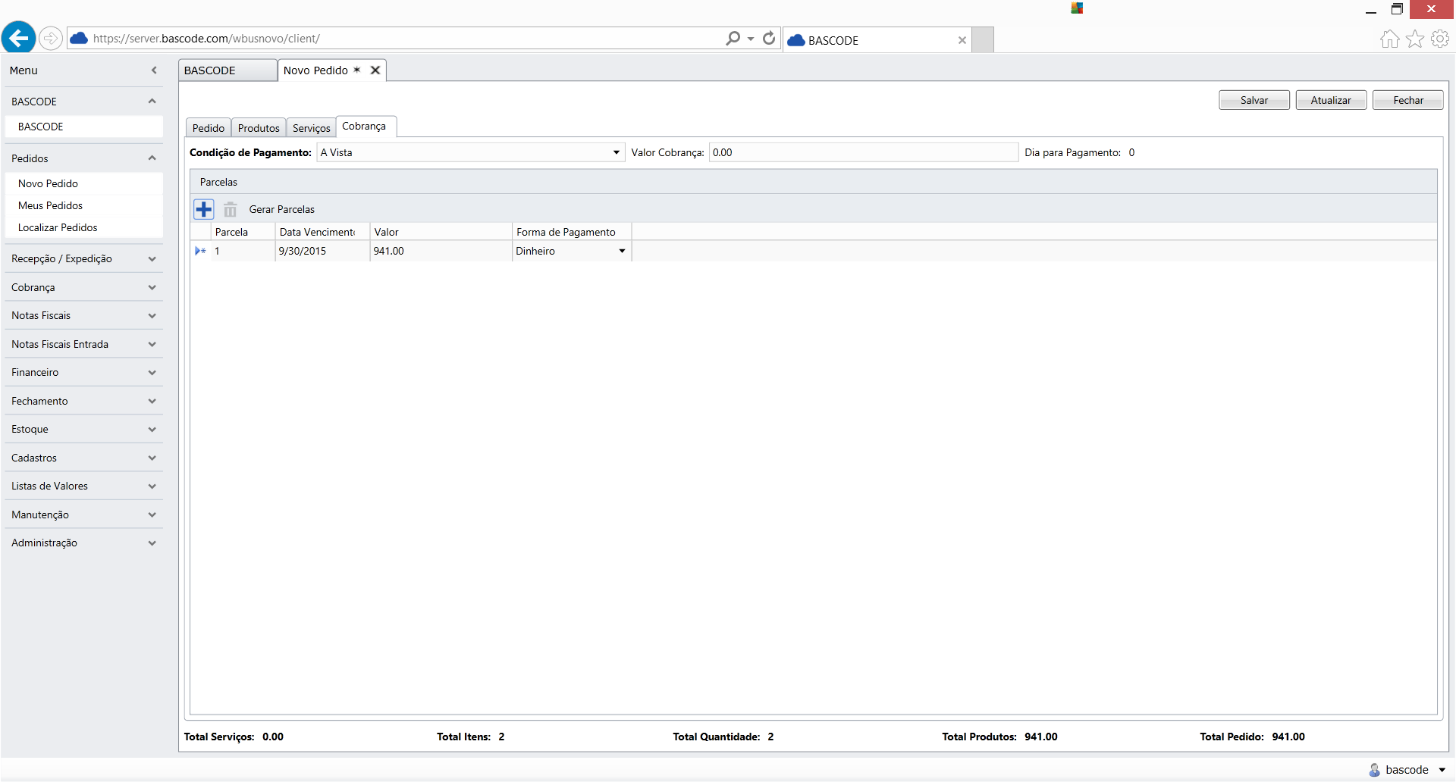Click the Valor Cobrança input field

864,152
